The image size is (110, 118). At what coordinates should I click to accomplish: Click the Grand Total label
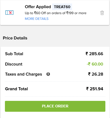[x=16, y=89]
